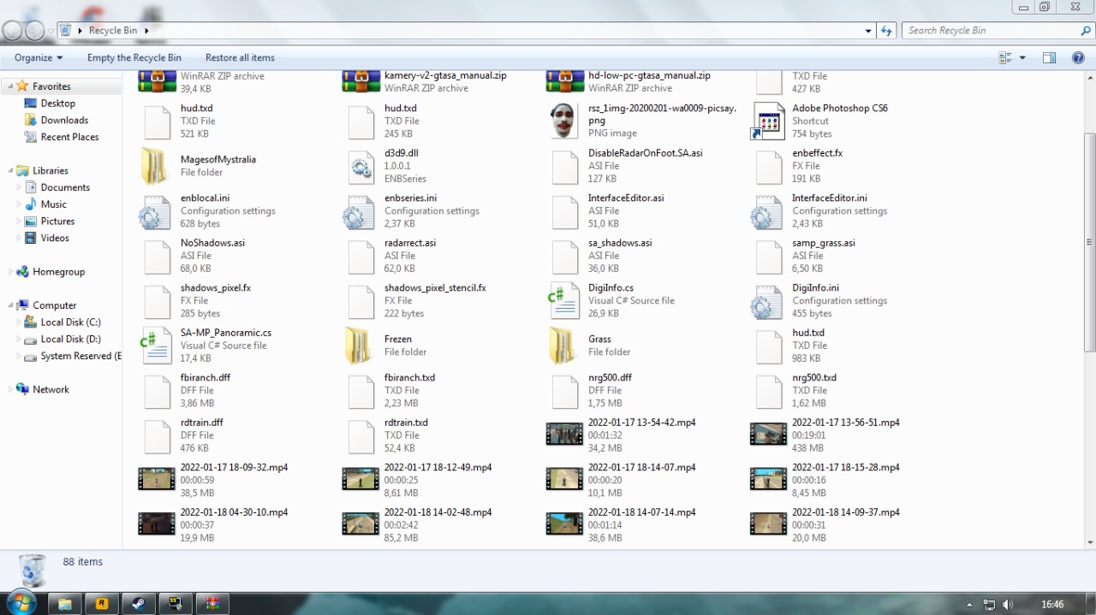Open the view options dropdown arrow
This screenshot has height=615, width=1096.
pyautogui.click(x=1022, y=57)
